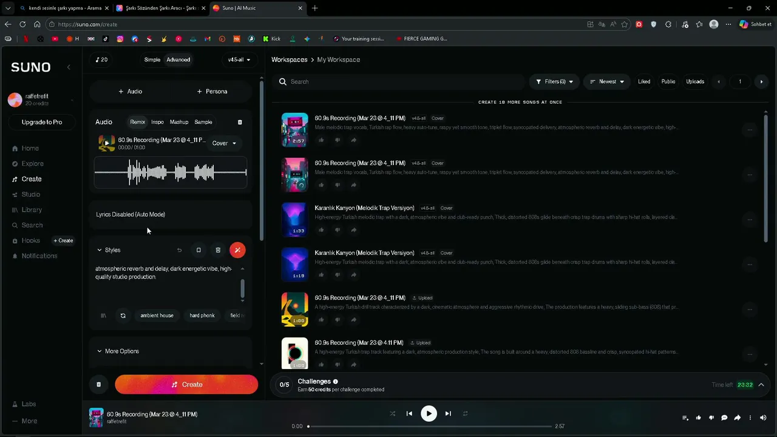This screenshot has width=777, height=437.
Task: Add the ambient house style tag
Action: pos(157,316)
